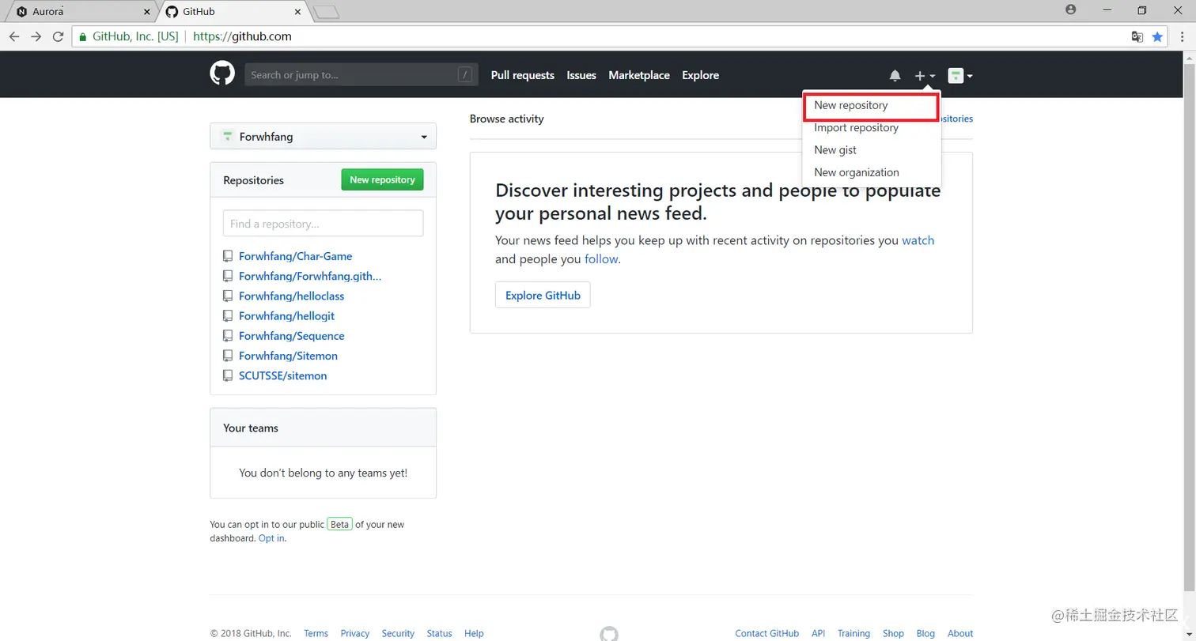
Task: Click the repo icon beside Forwhfang/Sequence
Action: coord(228,336)
